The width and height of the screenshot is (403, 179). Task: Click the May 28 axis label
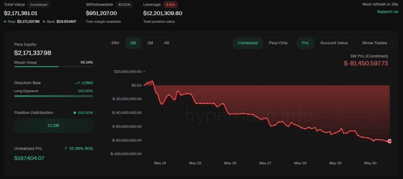click(x=300, y=163)
